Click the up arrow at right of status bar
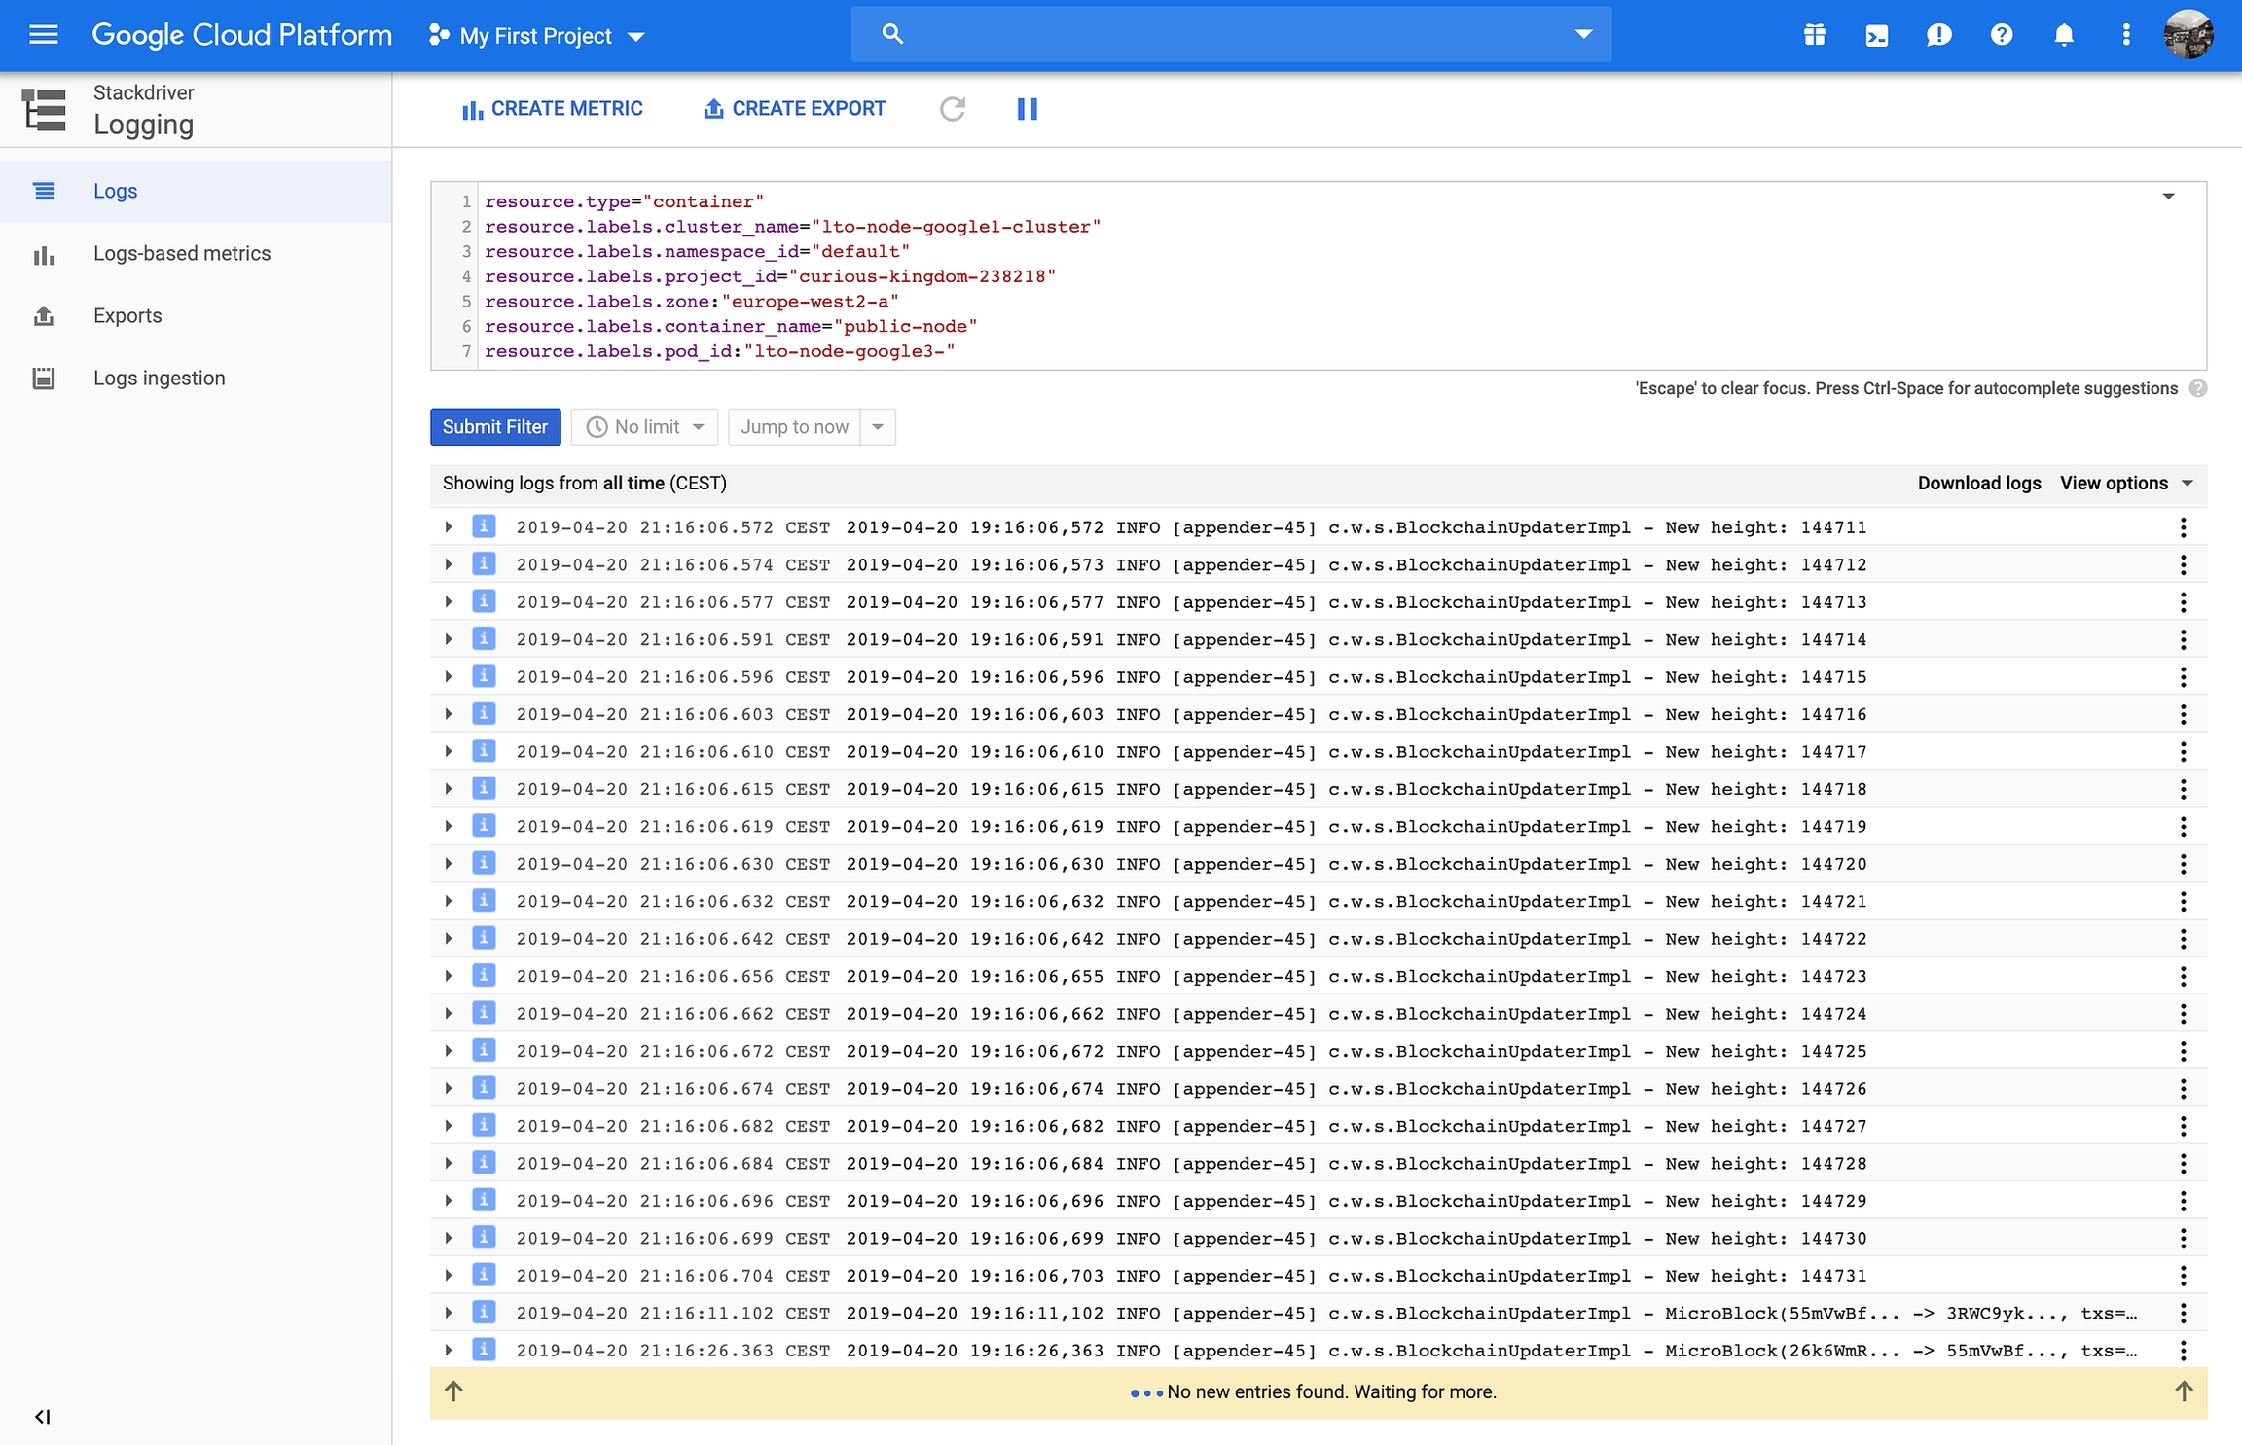The height and width of the screenshot is (1445, 2242). click(2184, 1391)
